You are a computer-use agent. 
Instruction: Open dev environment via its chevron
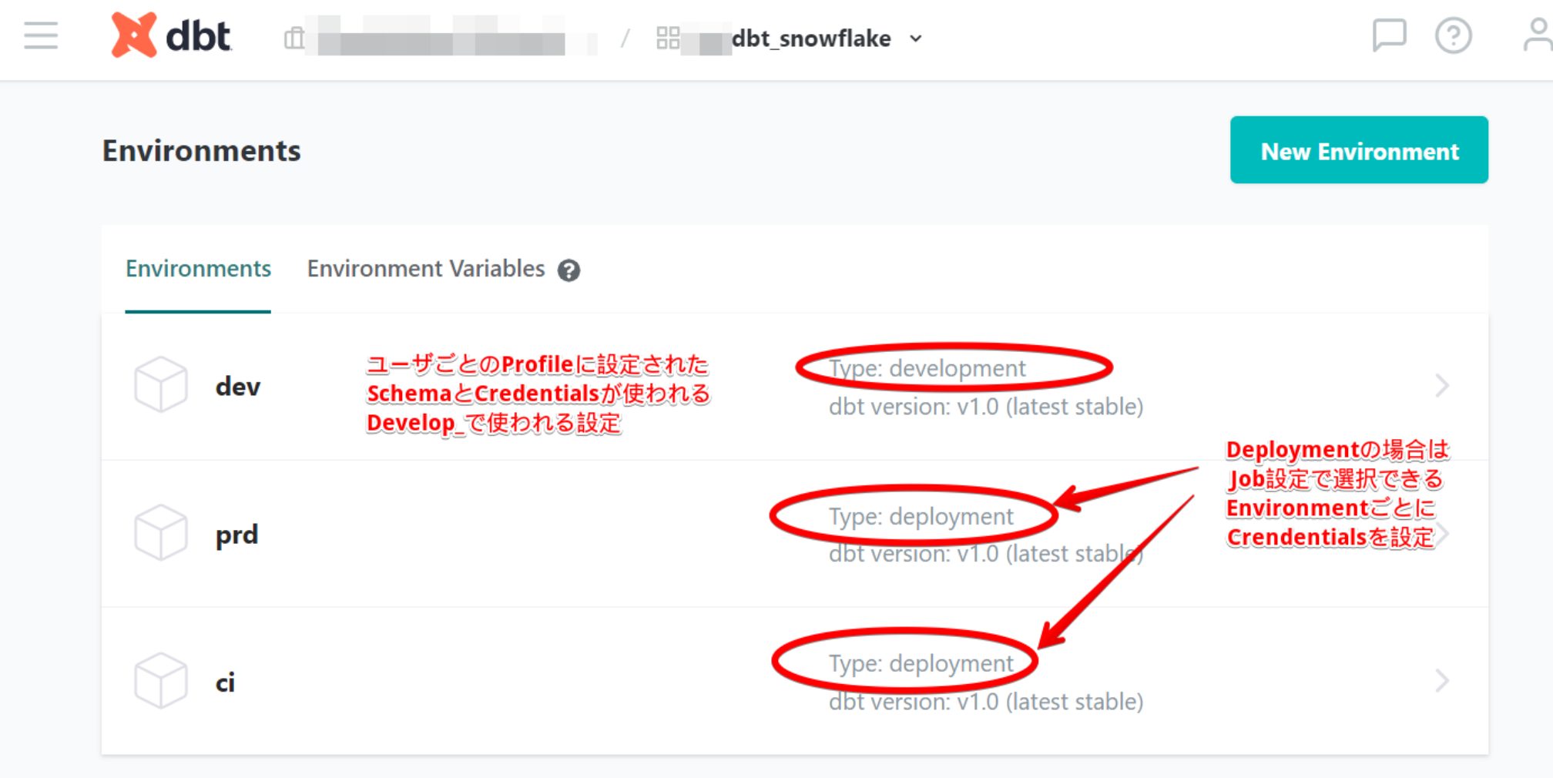1442,385
